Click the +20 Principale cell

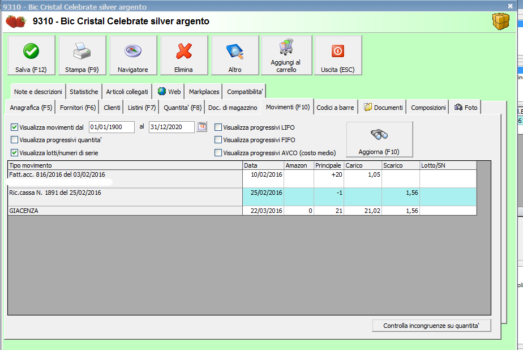pyautogui.click(x=329, y=179)
